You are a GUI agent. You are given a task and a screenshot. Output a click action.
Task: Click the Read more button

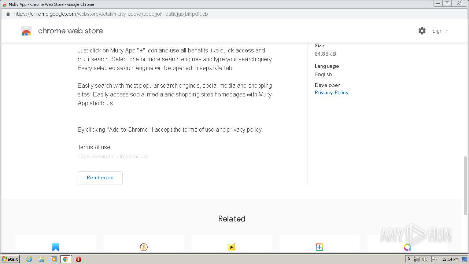click(100, 178)
